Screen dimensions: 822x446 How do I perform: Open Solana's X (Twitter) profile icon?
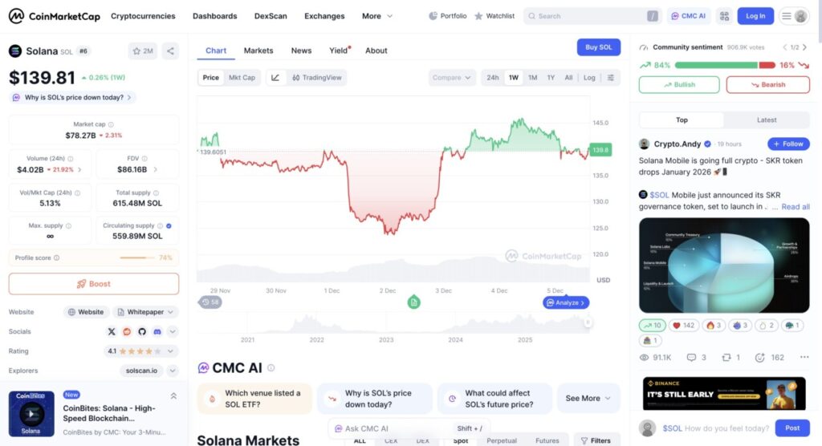(x=112, y=331)
